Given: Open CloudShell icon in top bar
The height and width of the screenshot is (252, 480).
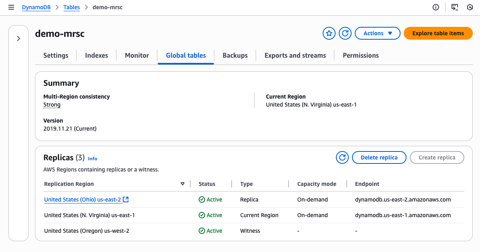Looking at the screenshot, I should 455,7.
